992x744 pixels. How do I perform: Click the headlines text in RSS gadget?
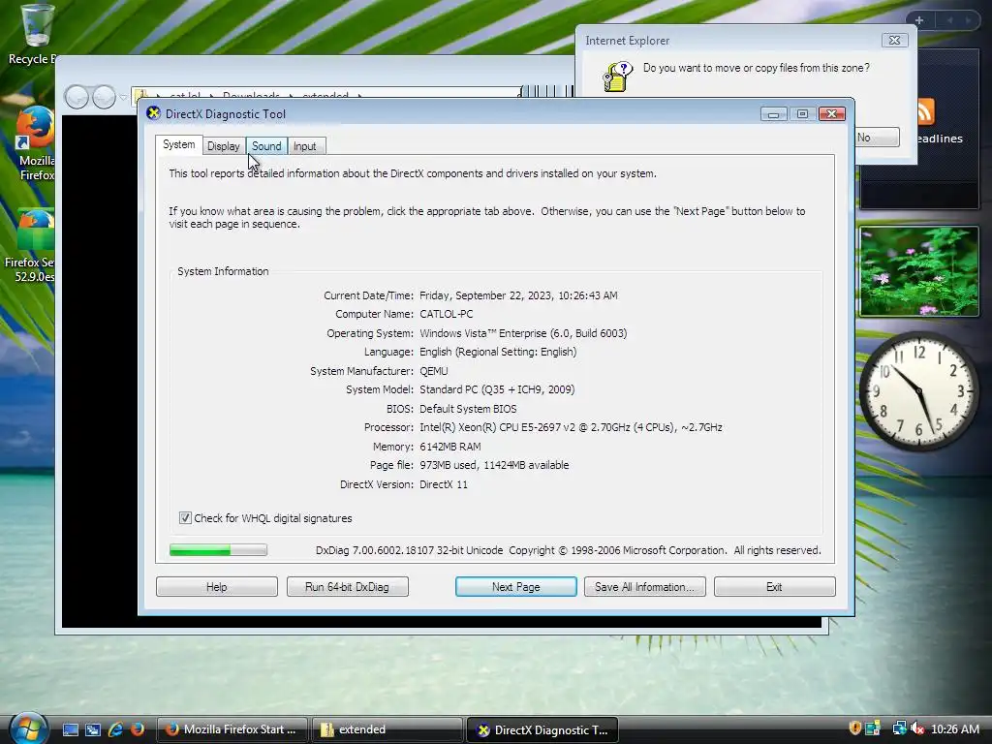click(940, 139)
